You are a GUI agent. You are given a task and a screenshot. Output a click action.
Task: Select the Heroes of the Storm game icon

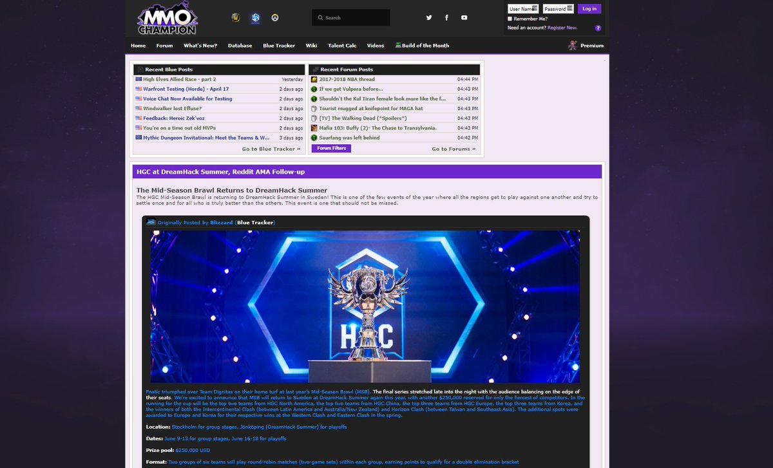coord(255,18)
